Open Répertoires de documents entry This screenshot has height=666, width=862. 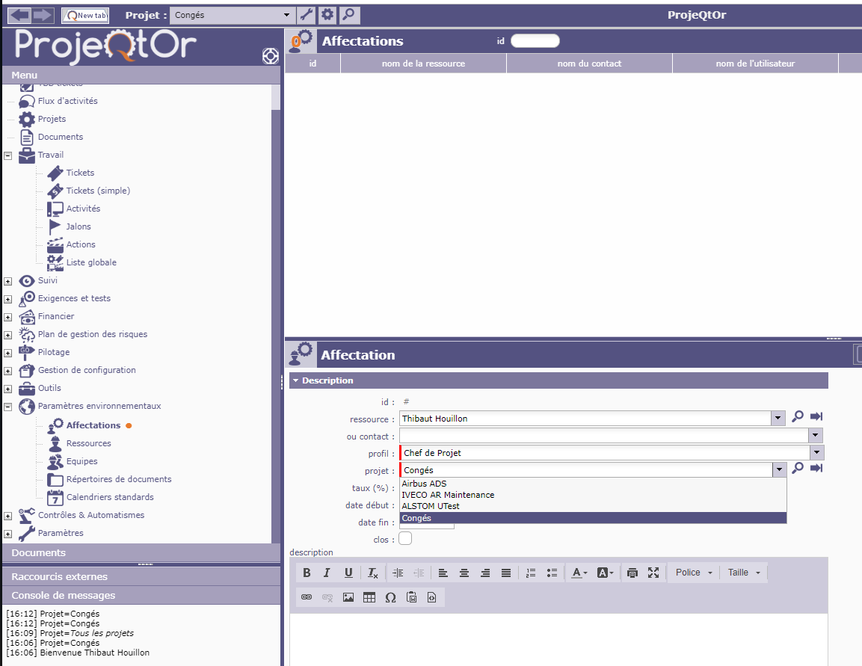[119, 479]
